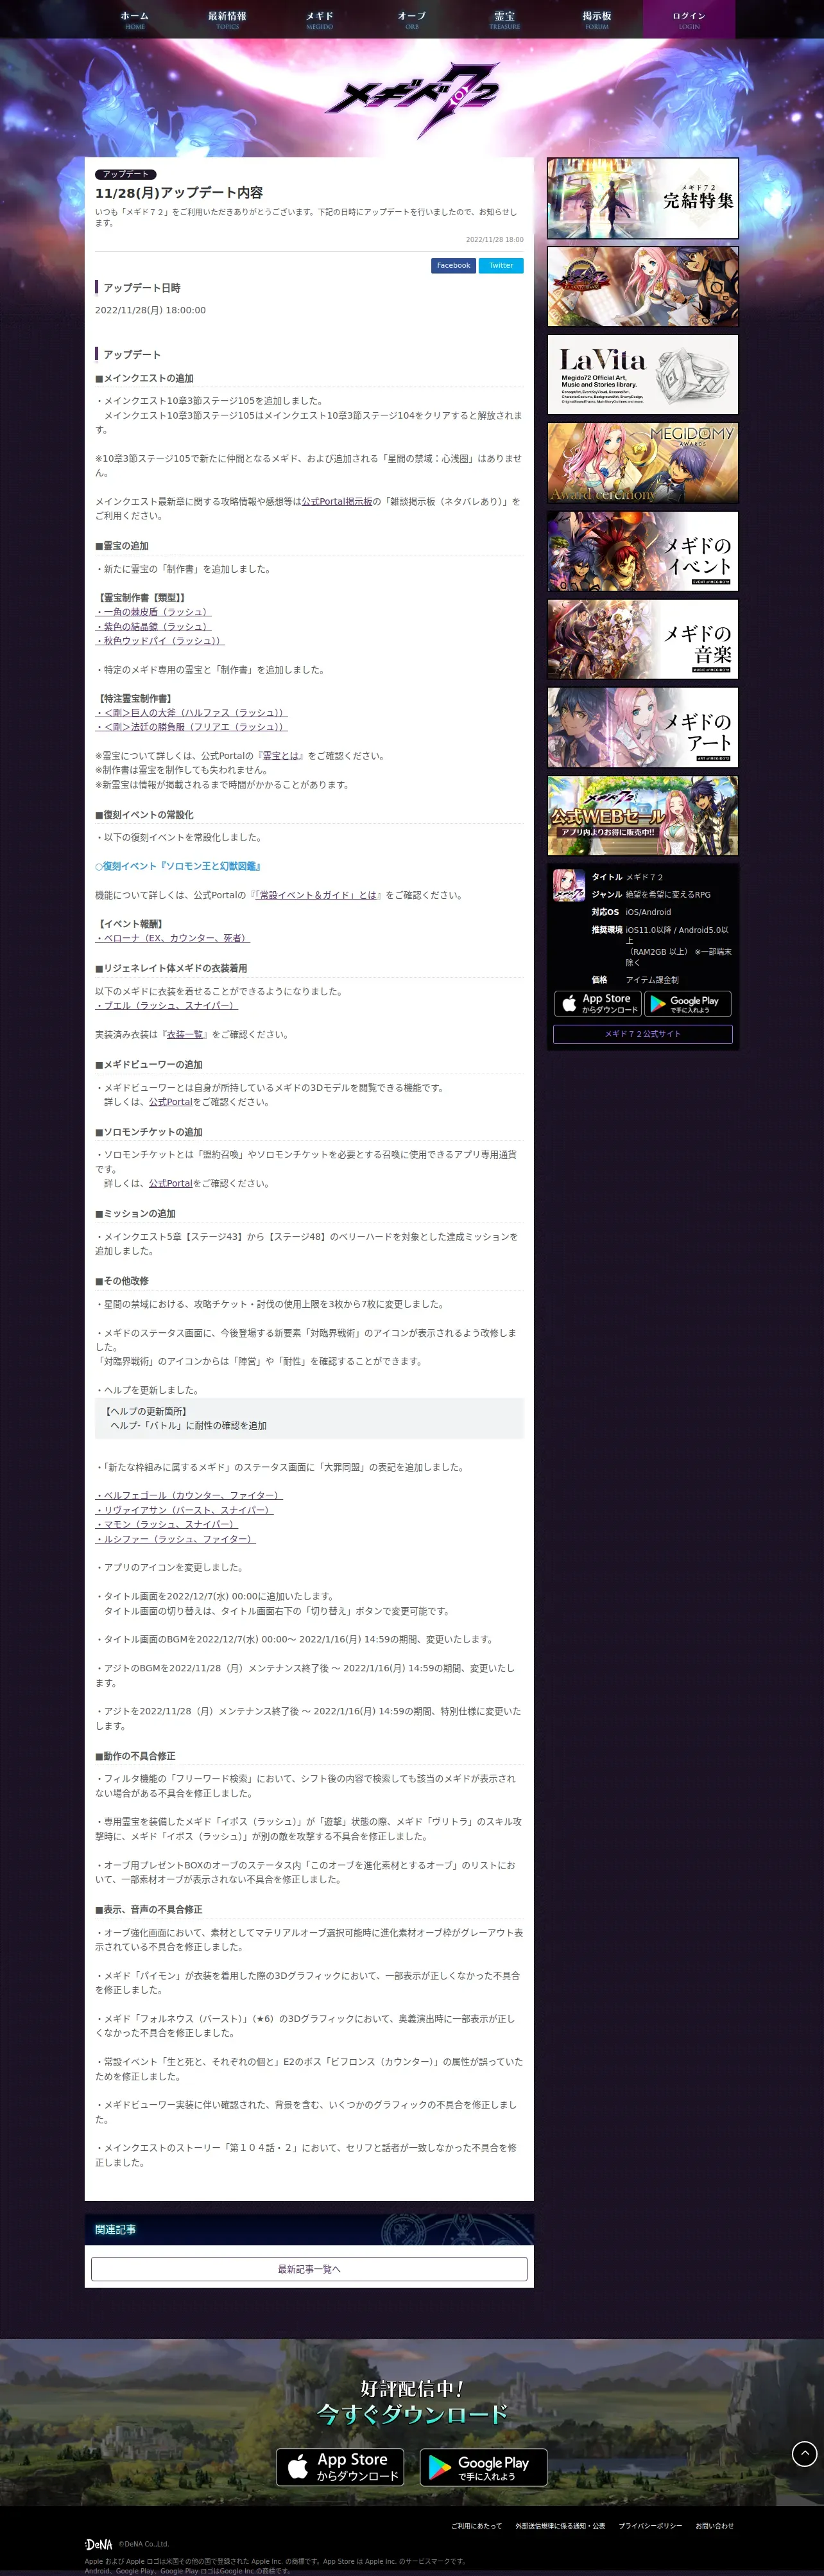Open the 公式WEBセール banner
This screenshot has width=824, height=2576.
[x=643, y=816]
